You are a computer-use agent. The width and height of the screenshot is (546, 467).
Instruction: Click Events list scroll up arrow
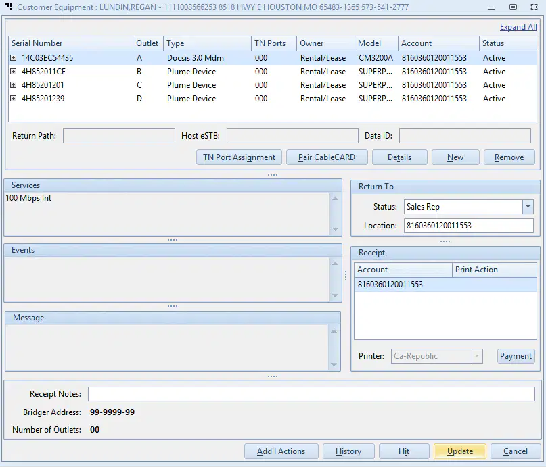click(335, 264)
